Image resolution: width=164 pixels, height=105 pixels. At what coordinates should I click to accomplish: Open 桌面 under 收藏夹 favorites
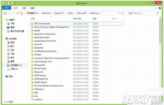(12, 27)
